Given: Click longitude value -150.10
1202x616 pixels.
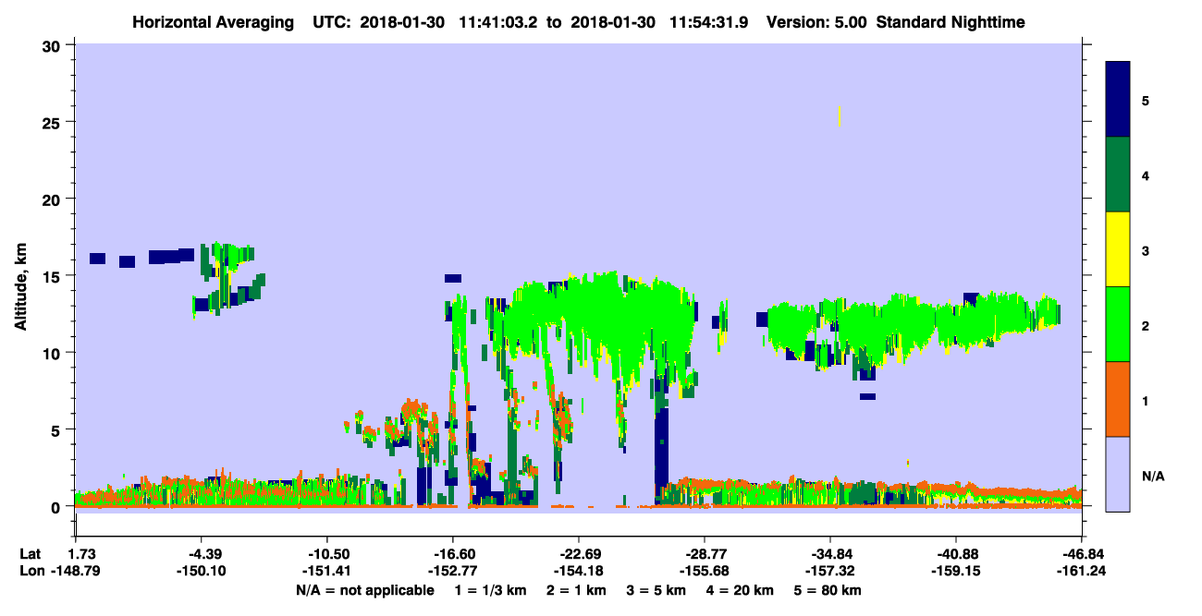Looking at the screenshot, I should pyautogui.click(x=201, y=571).
